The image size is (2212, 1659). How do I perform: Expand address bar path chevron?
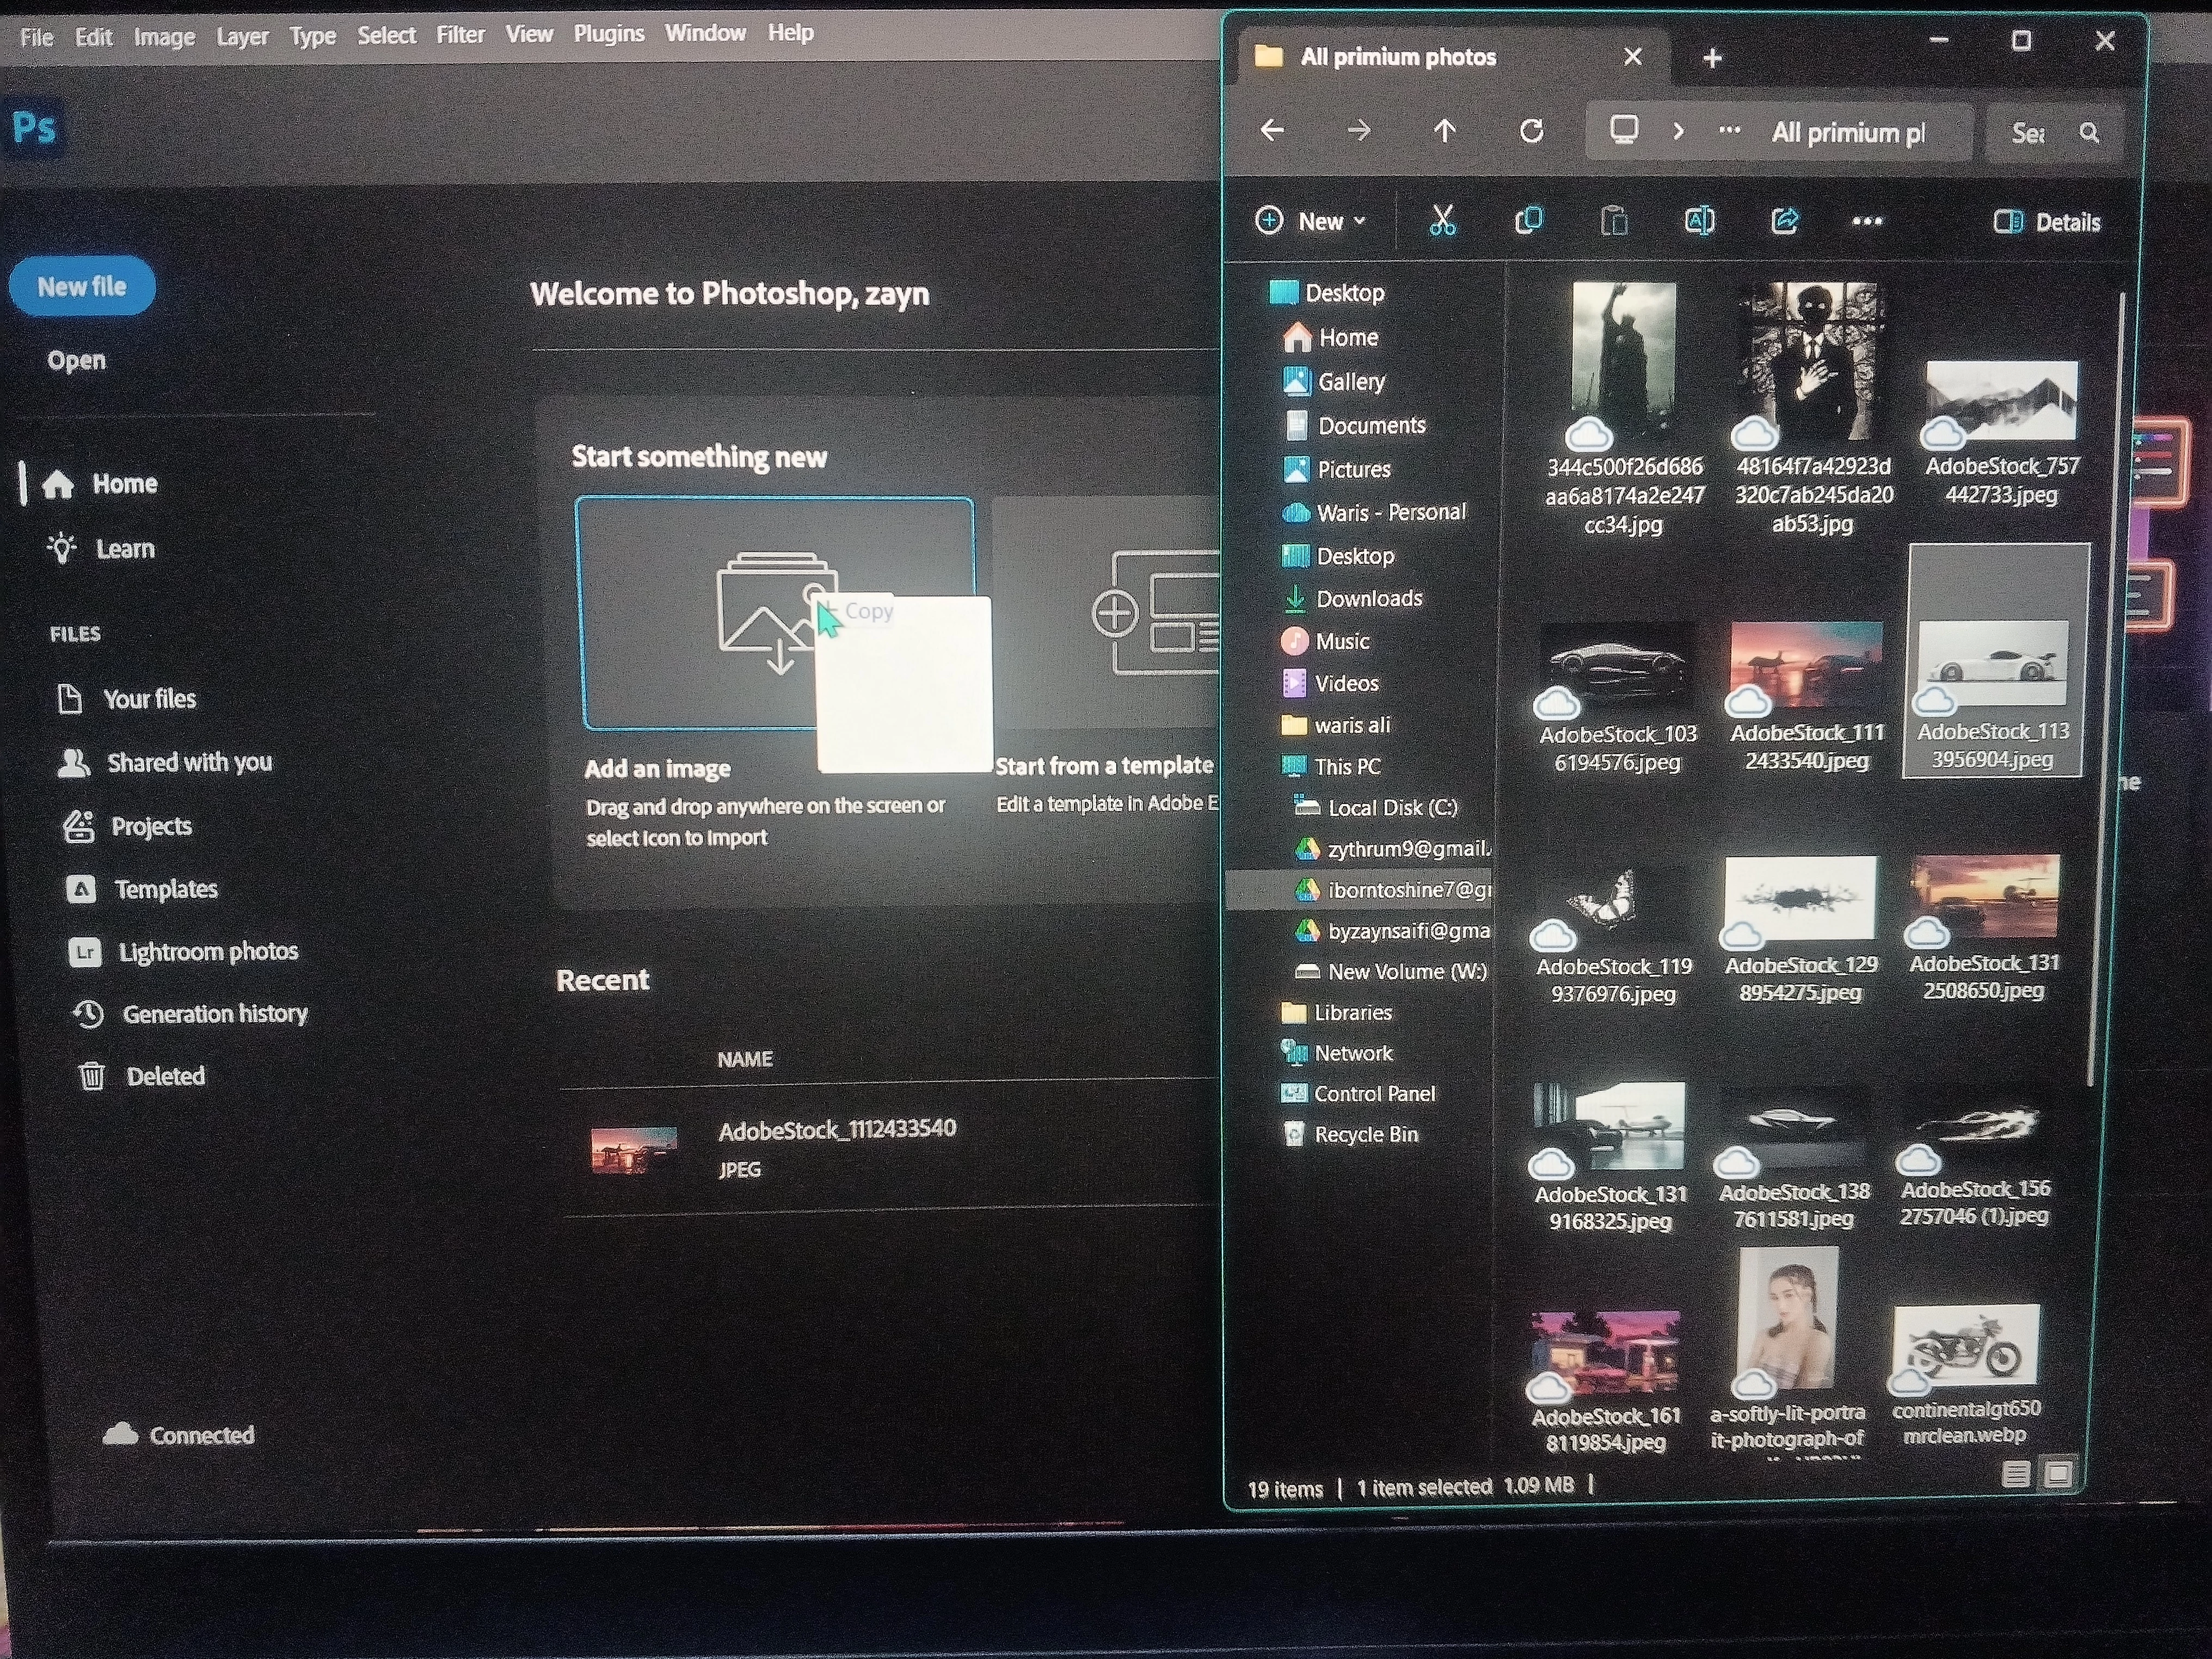[1679, 132]
